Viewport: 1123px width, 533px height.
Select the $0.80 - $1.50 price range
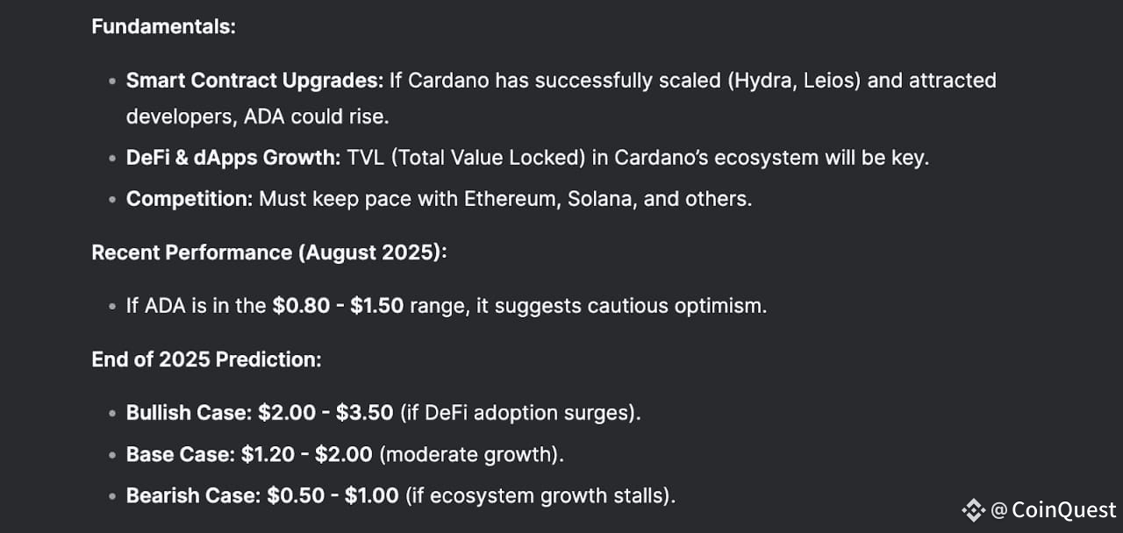pos(338,306)
